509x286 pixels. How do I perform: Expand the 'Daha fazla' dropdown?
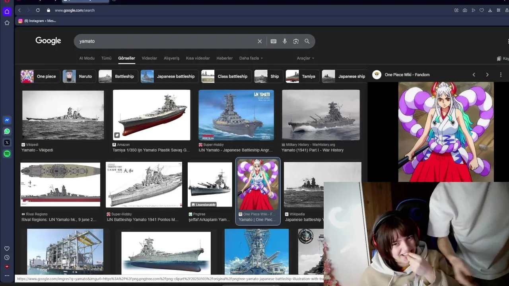pos(251,58)
